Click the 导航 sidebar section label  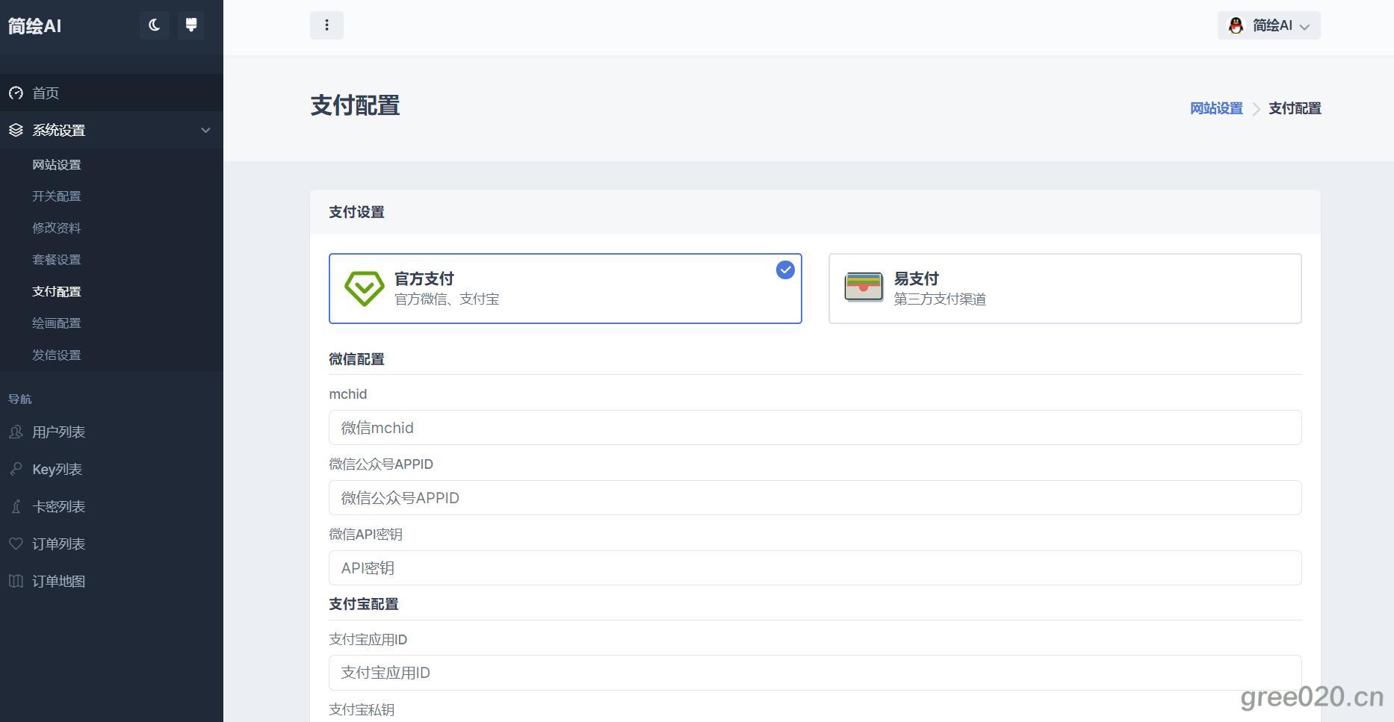coord(20,399)
